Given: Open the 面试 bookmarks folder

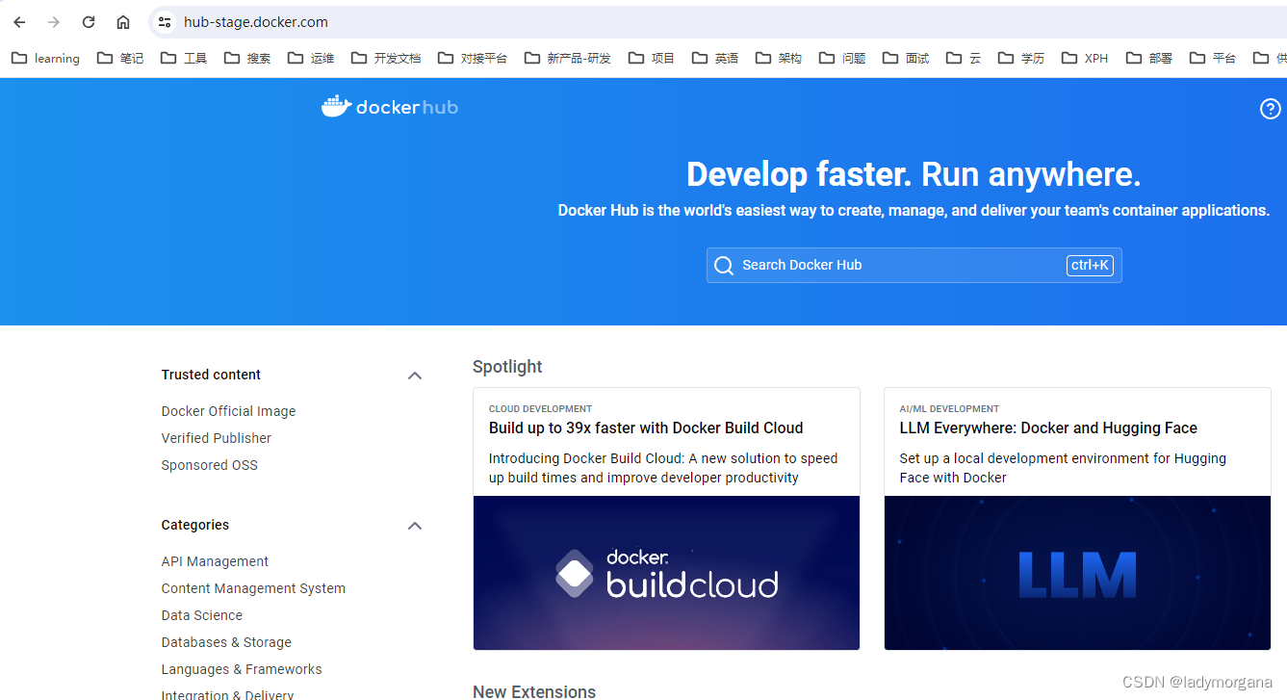Looking at the screenshot, I should [x=906, y=58].
